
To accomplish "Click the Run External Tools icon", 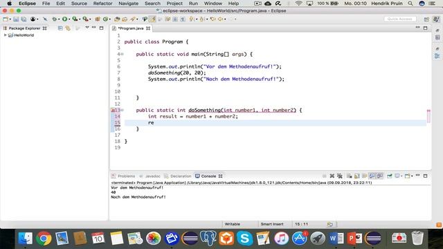I will click(x=85, y=19).
